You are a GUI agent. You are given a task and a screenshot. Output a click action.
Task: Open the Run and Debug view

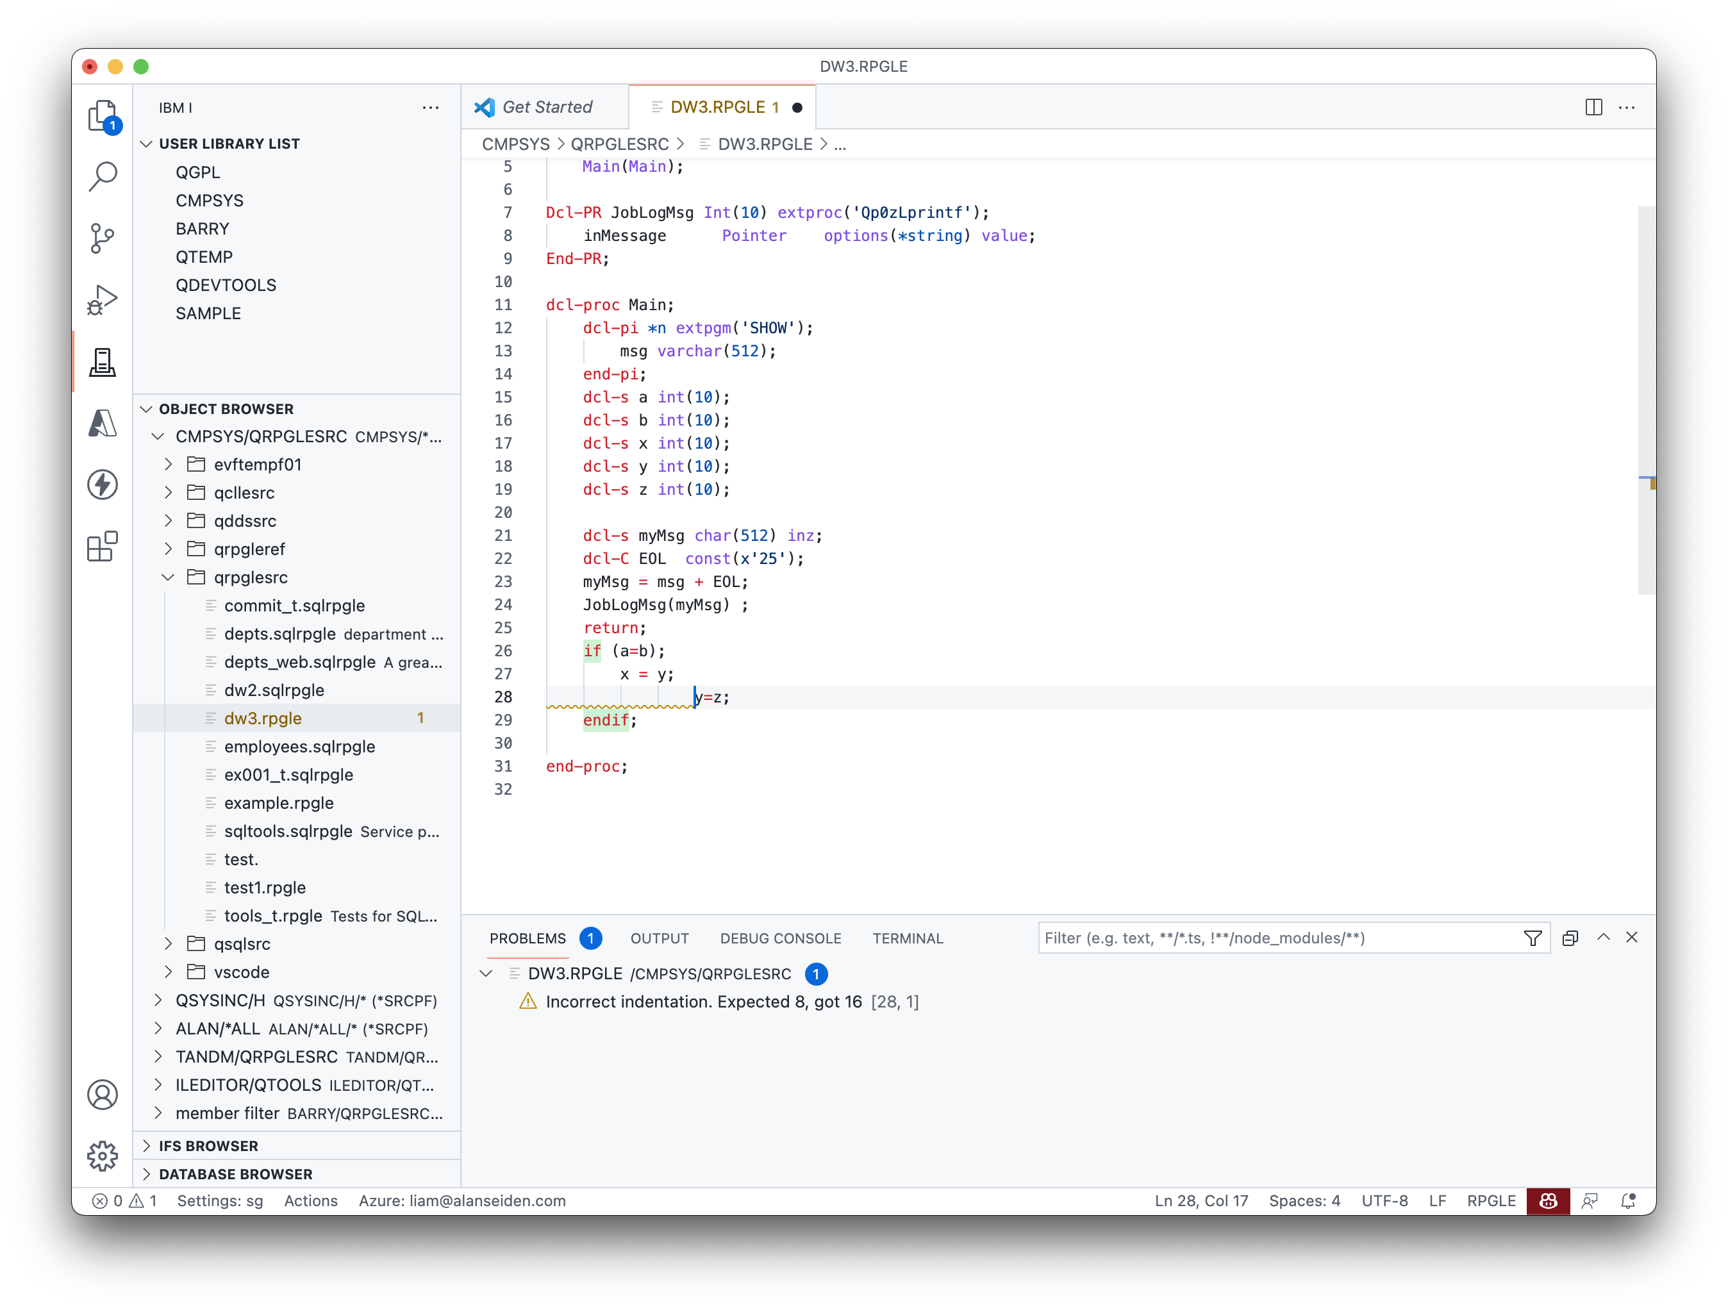pos(103,299)
